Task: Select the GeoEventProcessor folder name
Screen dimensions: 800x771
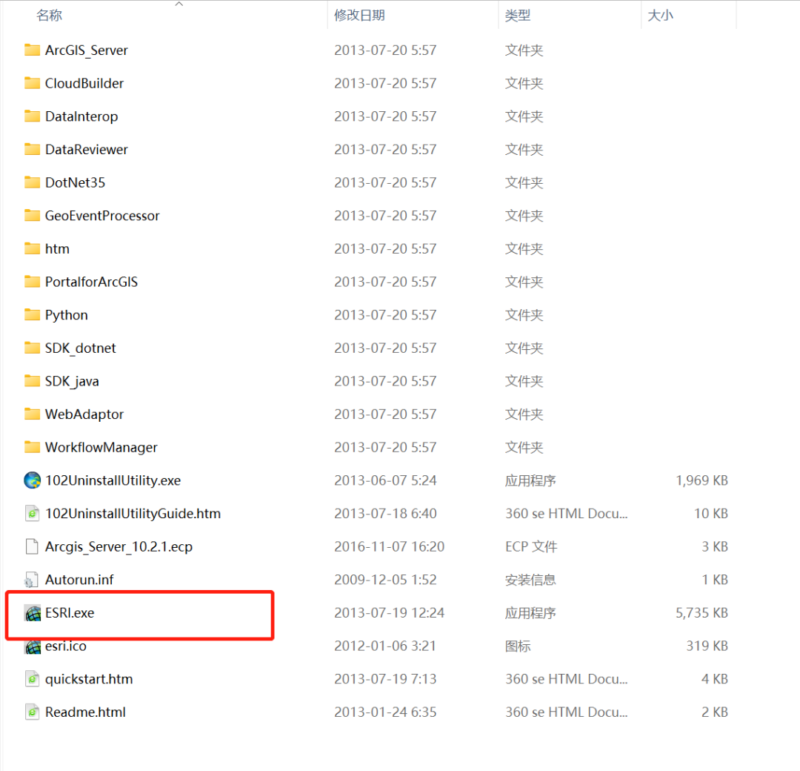Action: pos(102,216)
